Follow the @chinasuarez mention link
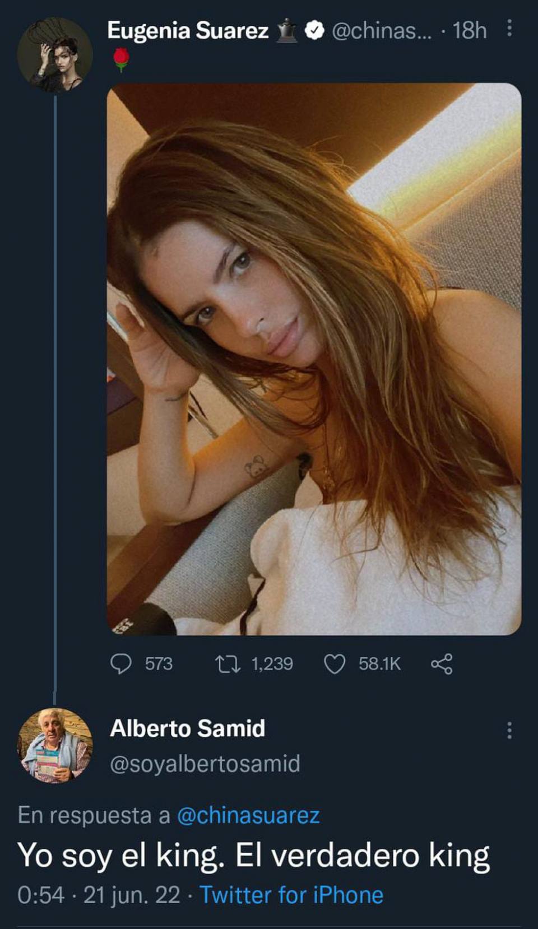 pos(248,815)
